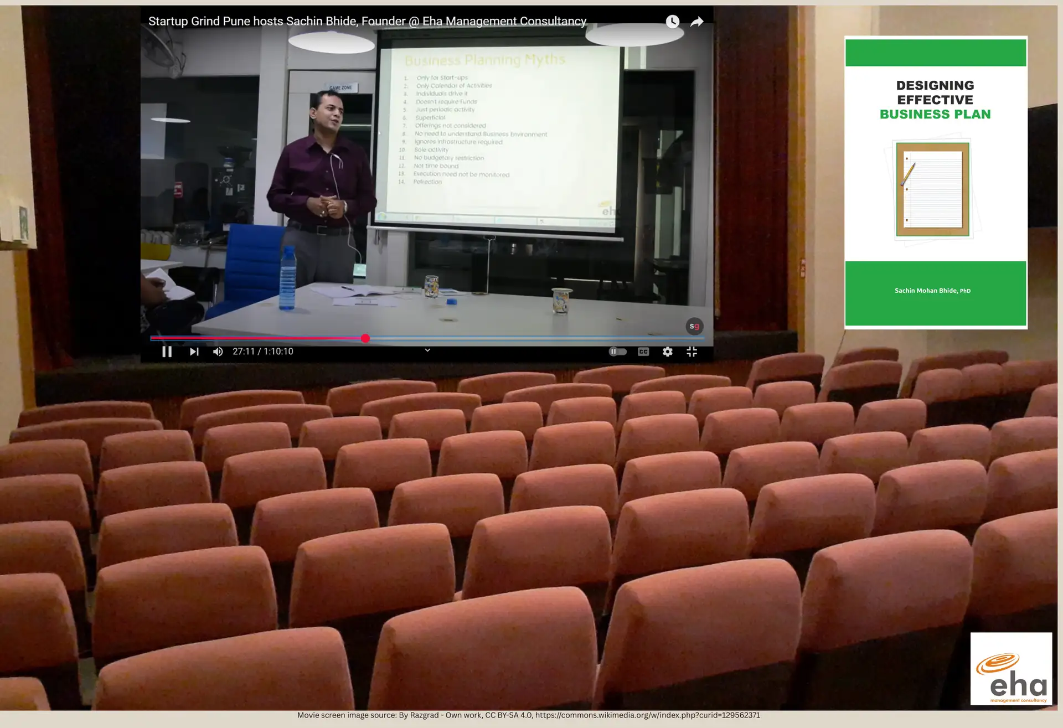Skip to the next video
This screenshot has height=728, width=1063.
[194, 352]
